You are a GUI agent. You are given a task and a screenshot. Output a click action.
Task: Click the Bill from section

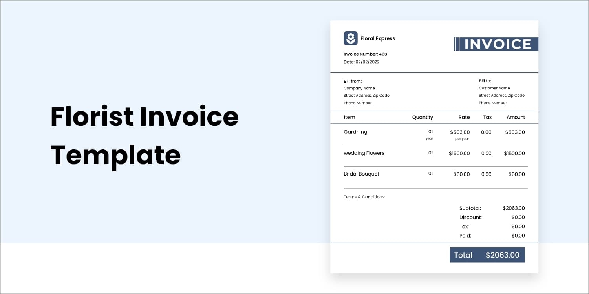(x=366, y=91)
